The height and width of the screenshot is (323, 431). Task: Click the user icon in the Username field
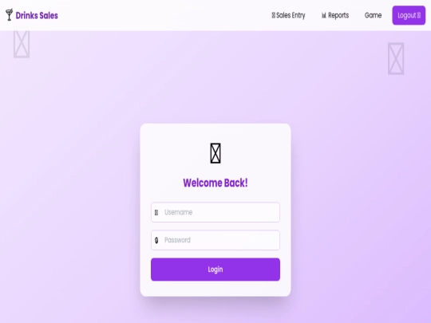tap(156, 213)
